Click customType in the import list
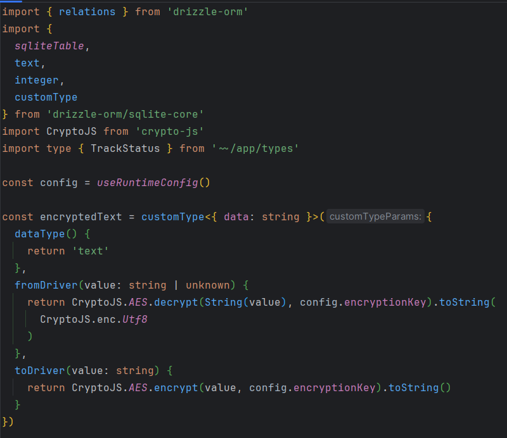Viewport: 507px width, 438px height. (x=46, y=97)
